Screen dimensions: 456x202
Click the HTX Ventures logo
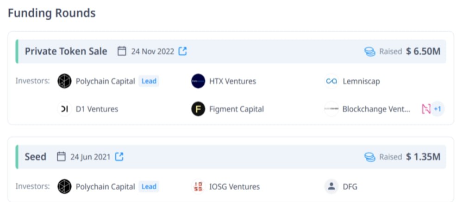point(198,81)
